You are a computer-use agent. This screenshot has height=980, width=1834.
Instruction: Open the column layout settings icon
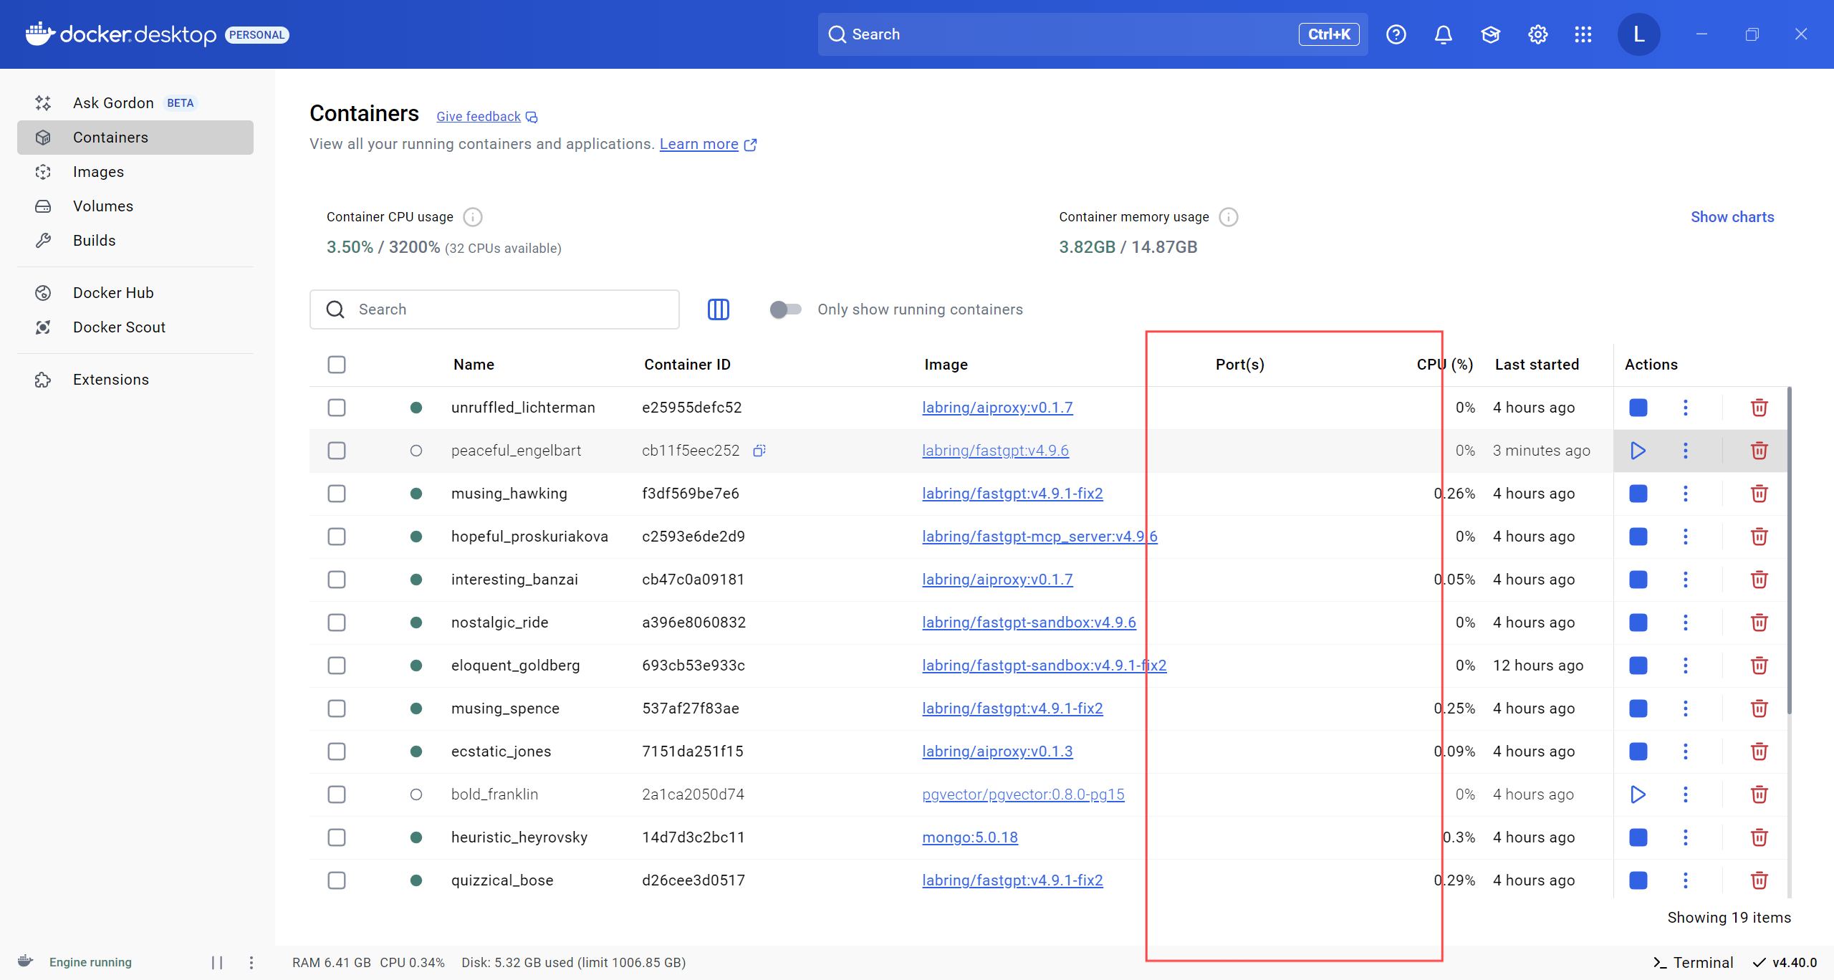(x=718, y=309)
